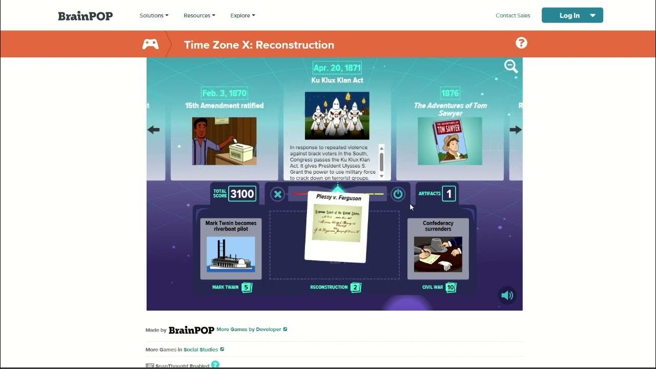
Task: Click the MARK TWAIN deck label
Action: [x=225, y=288]
